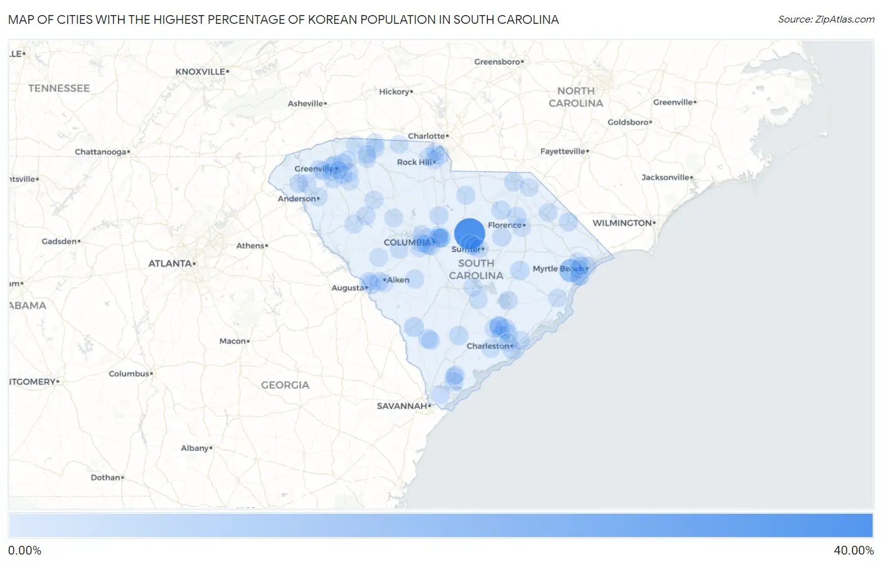The width and height of the screenshot is (882, 564).
Task: Click the Rock Hill city label
Action: [x=415, y=162]
